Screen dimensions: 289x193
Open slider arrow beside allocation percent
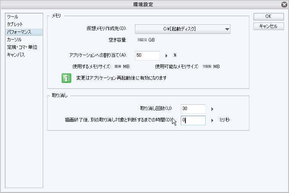(x=166, y=56)
